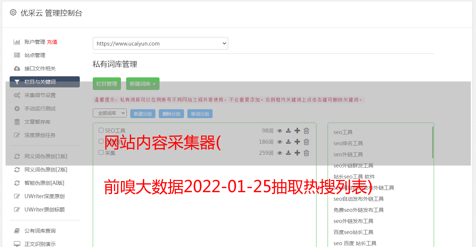
Task: View keywords of the 采集 library
Action: [x=280, y=153]
